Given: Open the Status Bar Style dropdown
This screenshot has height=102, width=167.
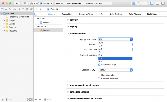Looking at the screenshot, I should point(115,70).
